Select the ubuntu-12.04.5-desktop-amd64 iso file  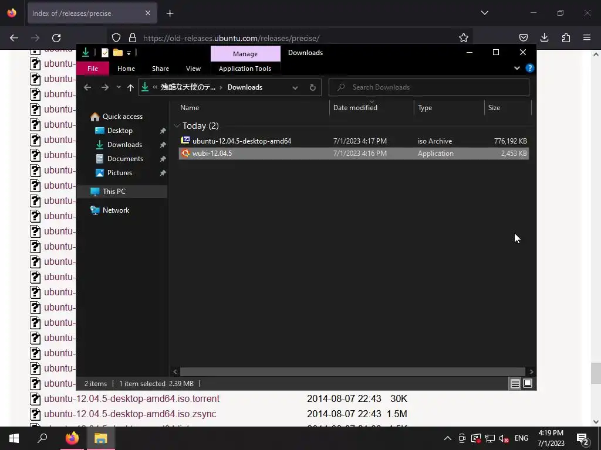pos(354,141)
